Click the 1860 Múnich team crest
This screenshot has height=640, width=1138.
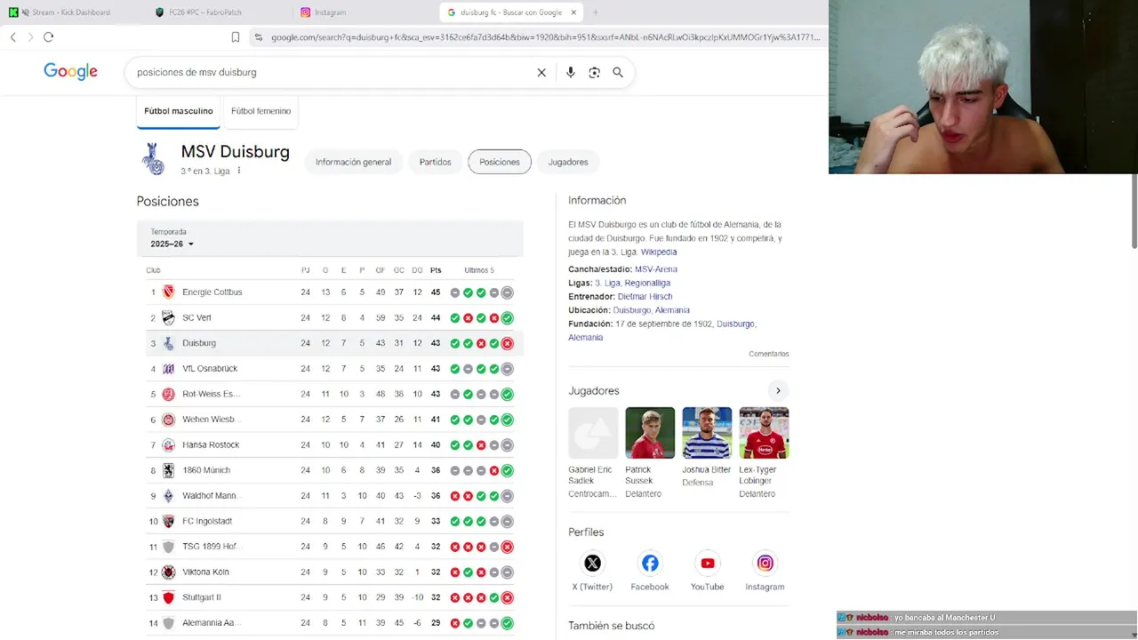(x=168, y=470)
